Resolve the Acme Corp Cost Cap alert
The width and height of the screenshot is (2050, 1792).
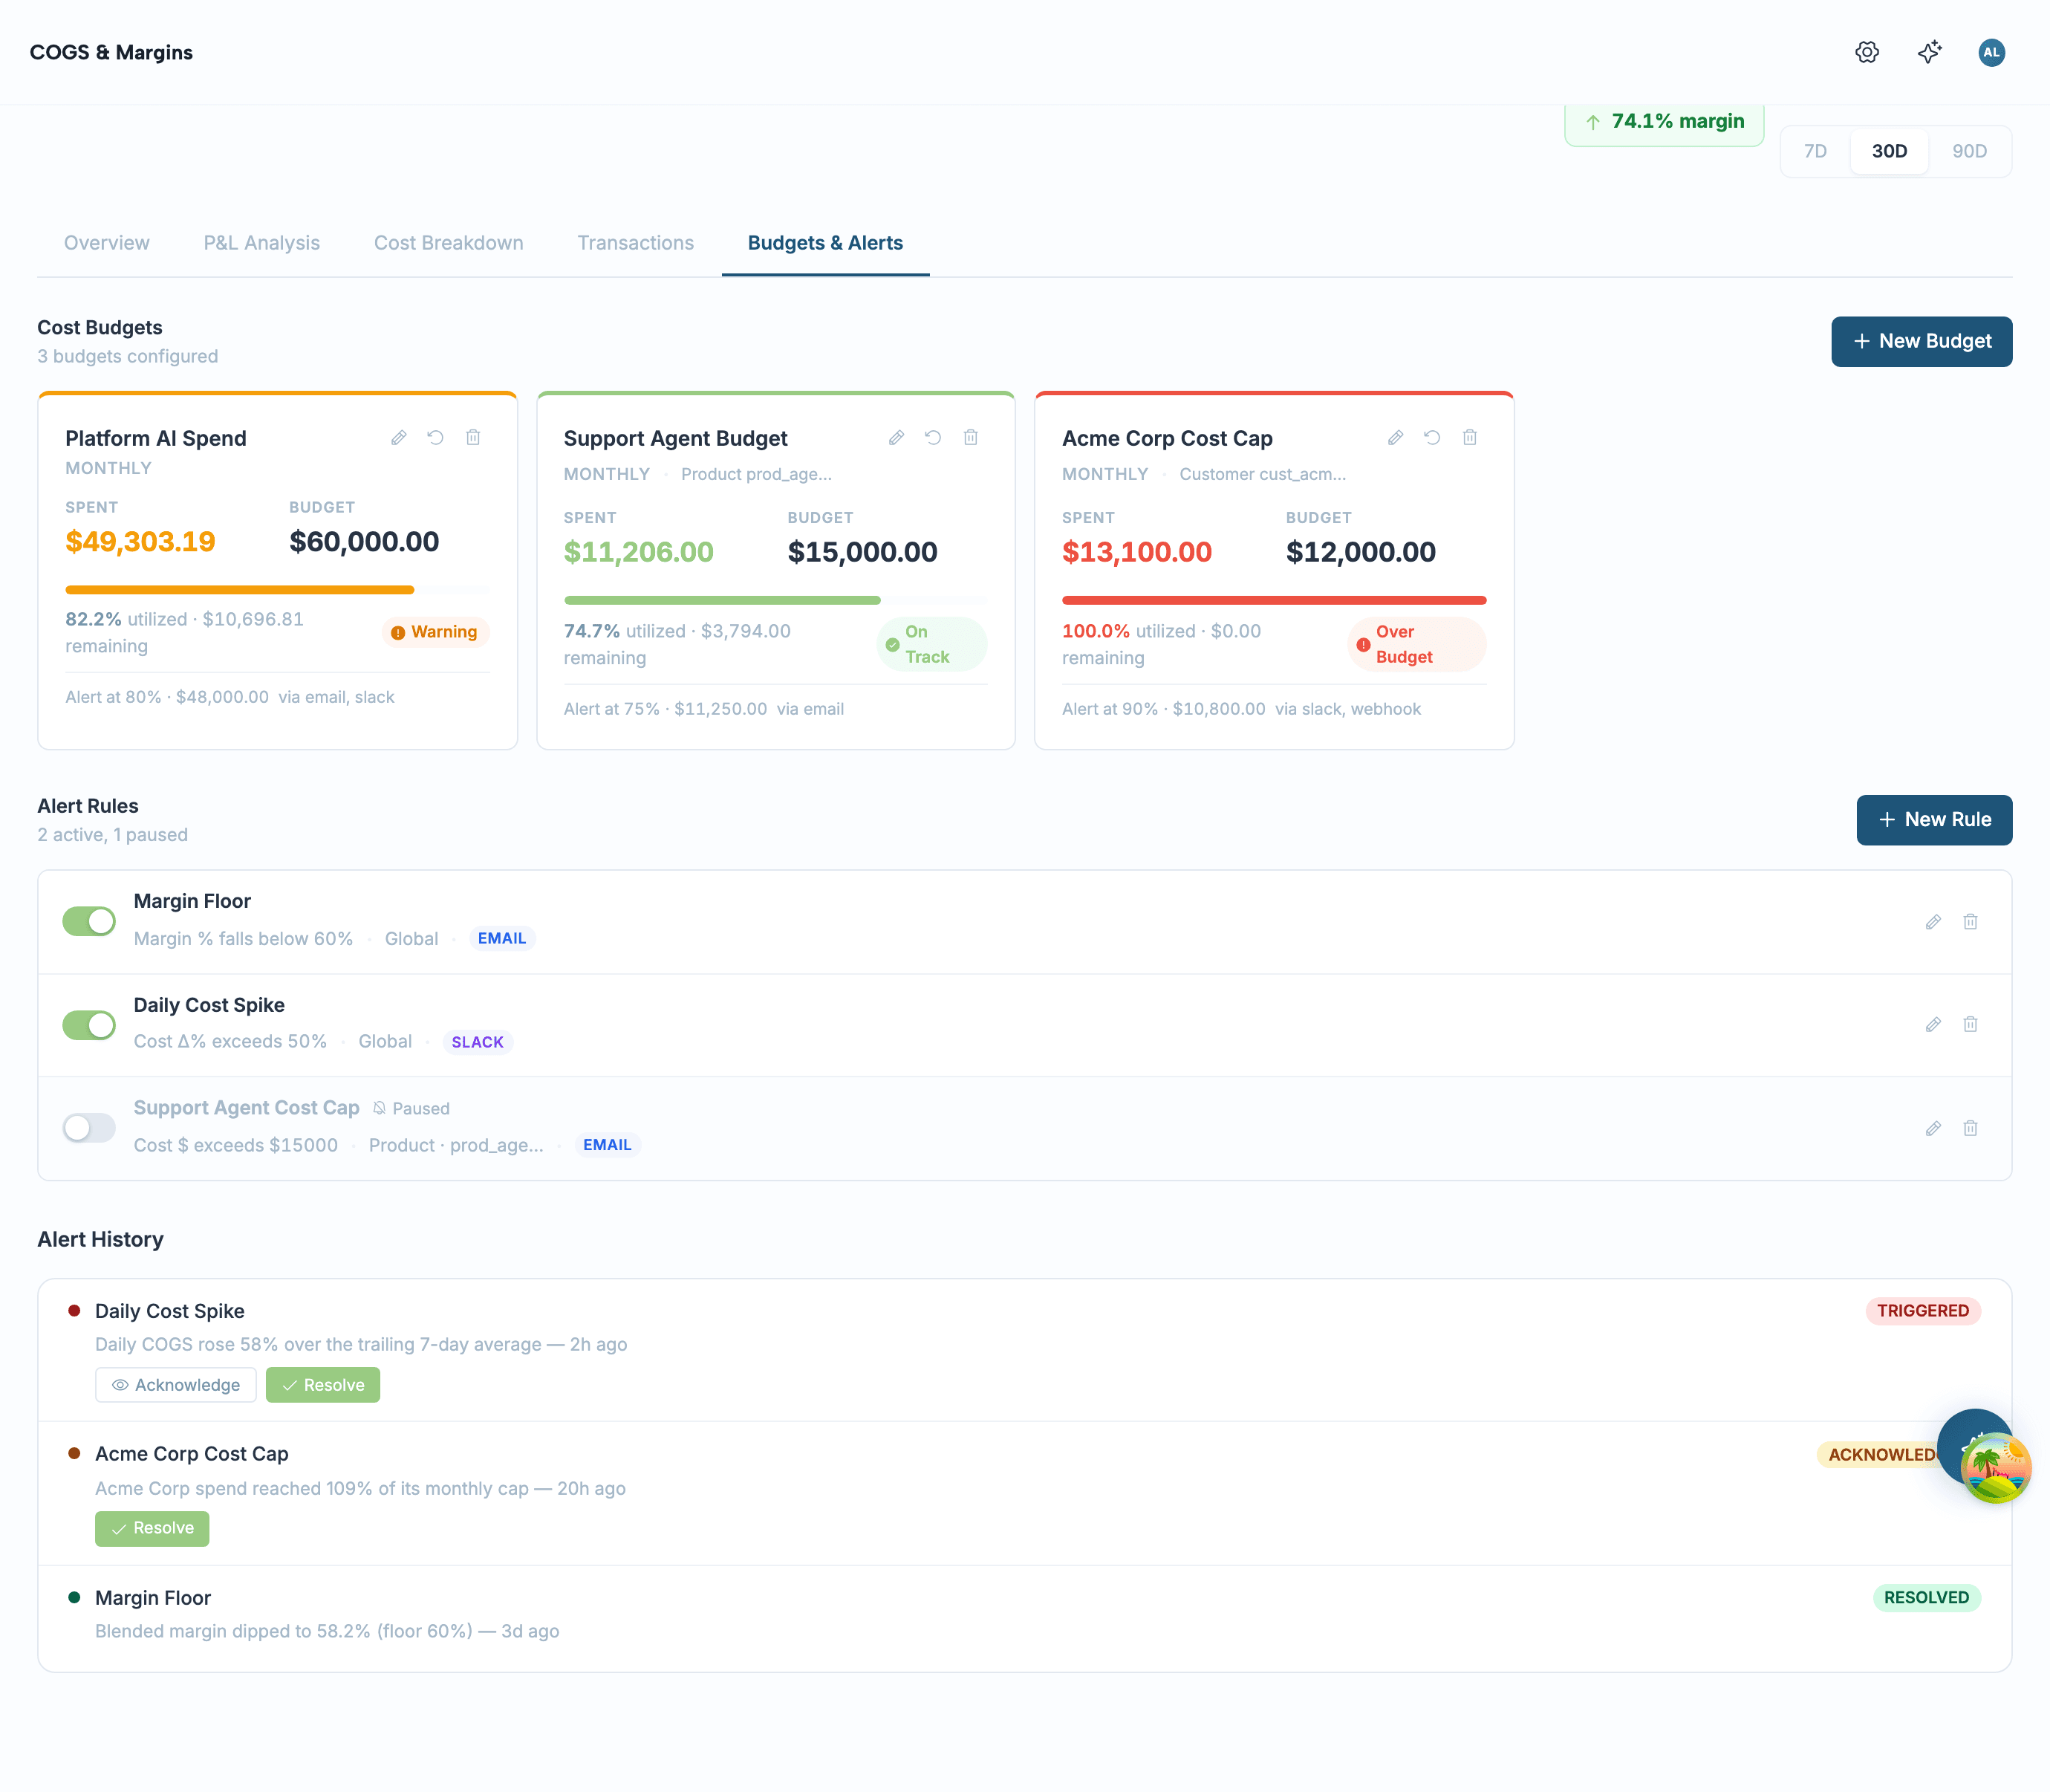[152, 1528]
